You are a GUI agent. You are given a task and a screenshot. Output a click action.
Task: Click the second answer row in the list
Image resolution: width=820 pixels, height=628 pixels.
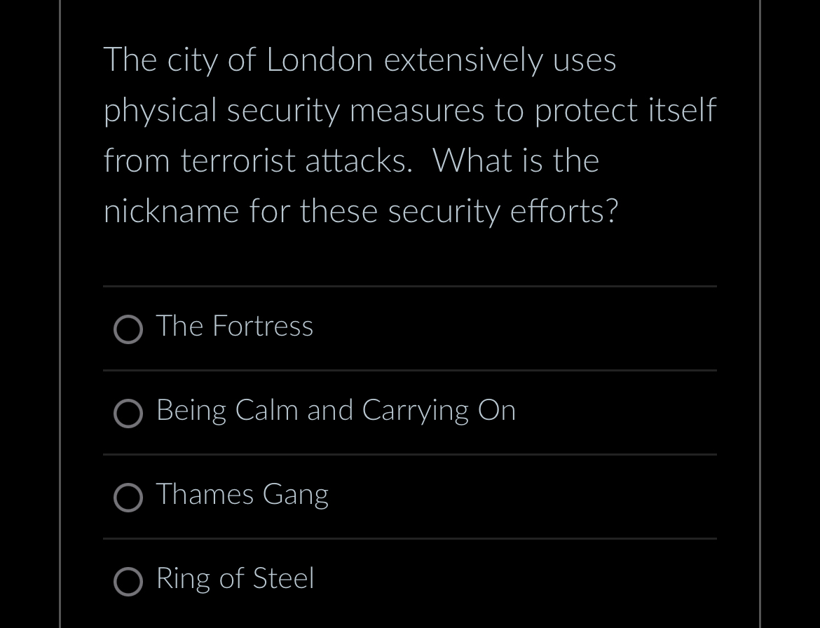point(410,412)
